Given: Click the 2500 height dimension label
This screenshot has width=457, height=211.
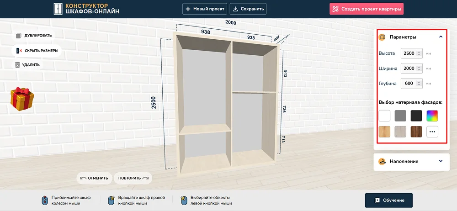Looking at the screenshot, I should click(154, 103).
